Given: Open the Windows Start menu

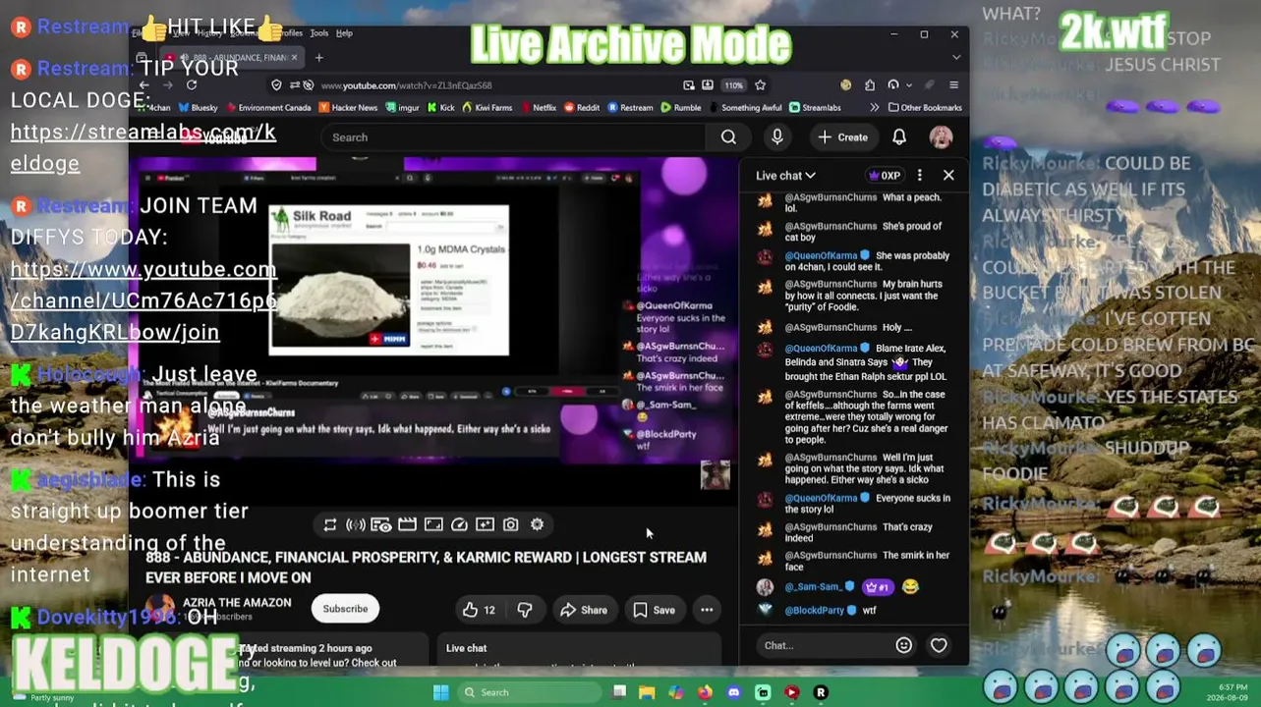Looking at the screenshot, I should pyautogui.click(x=441, y=692).
